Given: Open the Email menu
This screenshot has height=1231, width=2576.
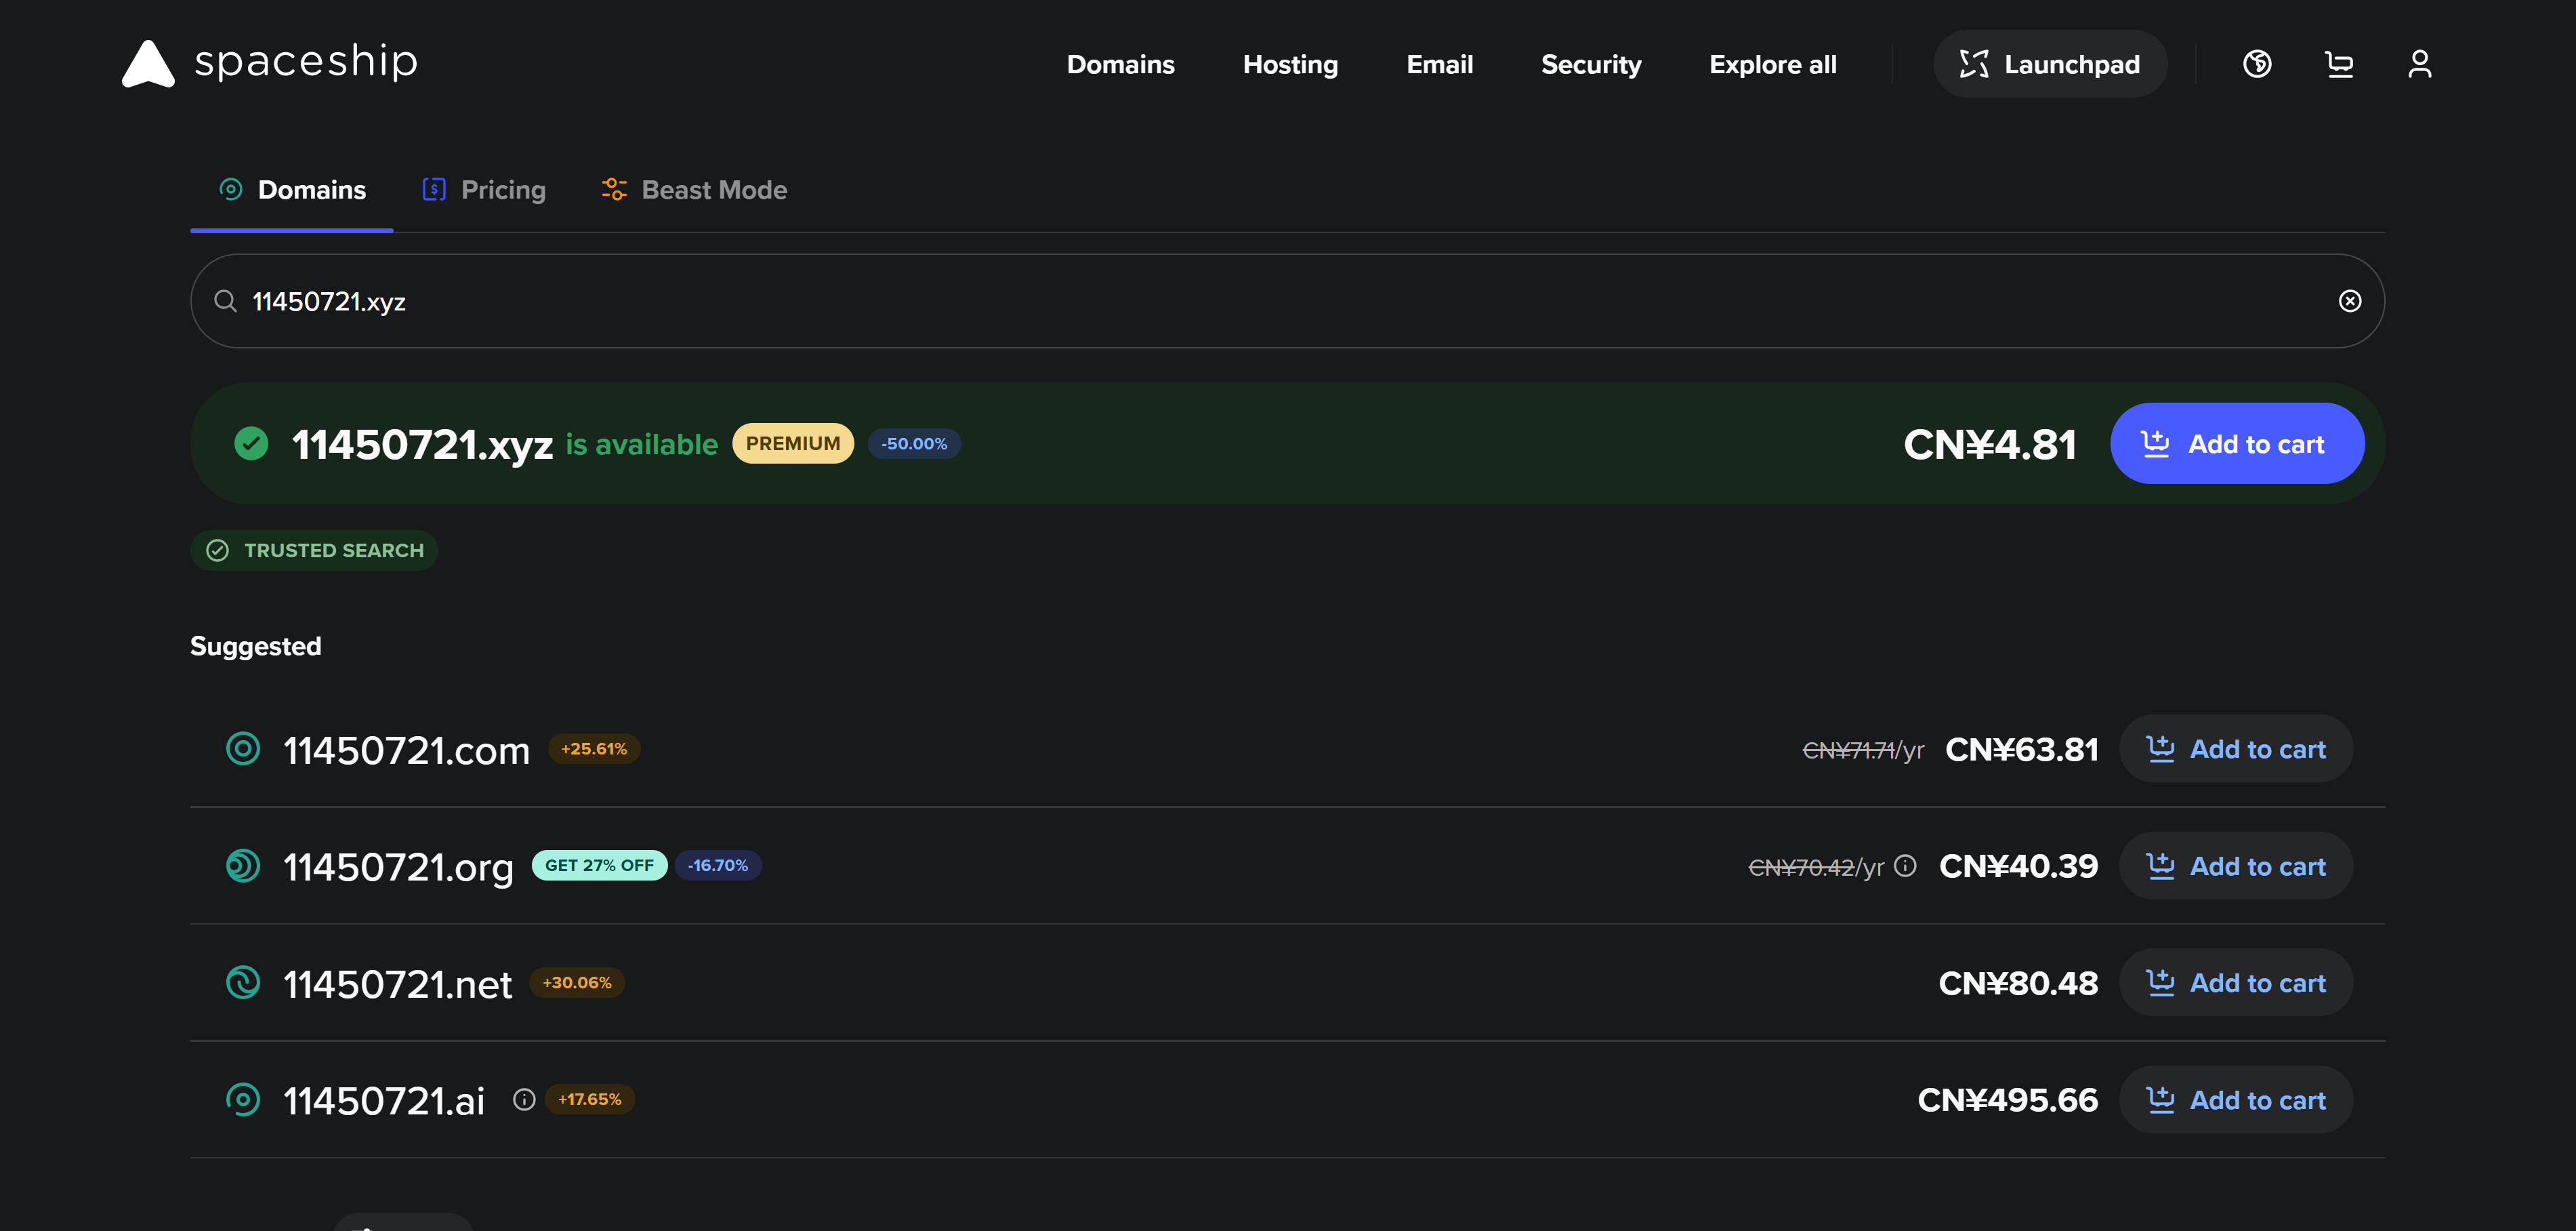Looking at the screenshot, I should tap(1439, 64).
